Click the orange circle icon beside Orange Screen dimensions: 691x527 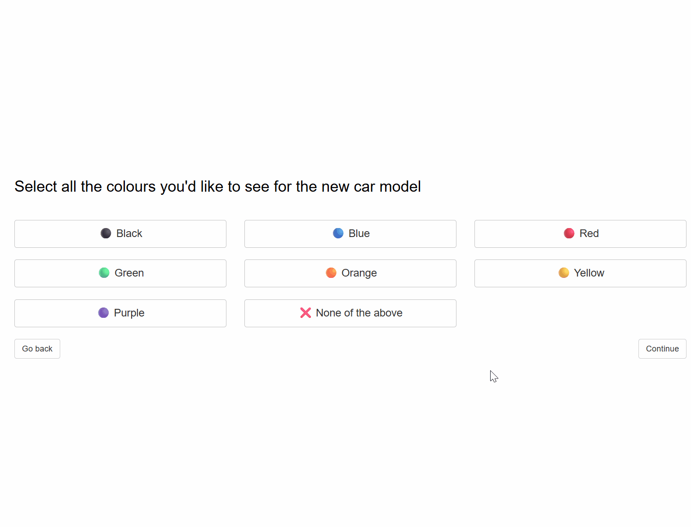tap(331, 272)
